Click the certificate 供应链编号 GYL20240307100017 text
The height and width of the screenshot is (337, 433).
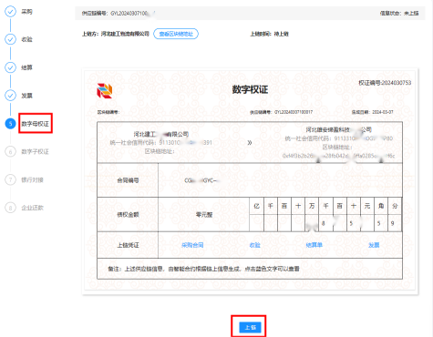pyautogui.click(x=282, y=112)
